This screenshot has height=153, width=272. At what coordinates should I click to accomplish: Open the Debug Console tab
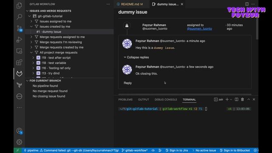166,99
